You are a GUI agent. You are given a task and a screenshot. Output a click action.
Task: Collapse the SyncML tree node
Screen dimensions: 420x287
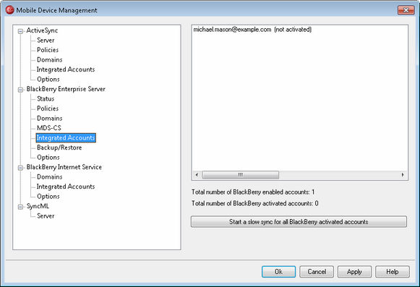[20, 207]
